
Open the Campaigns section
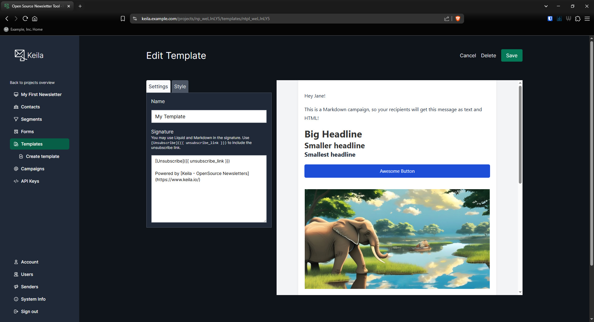pos(32,169)
